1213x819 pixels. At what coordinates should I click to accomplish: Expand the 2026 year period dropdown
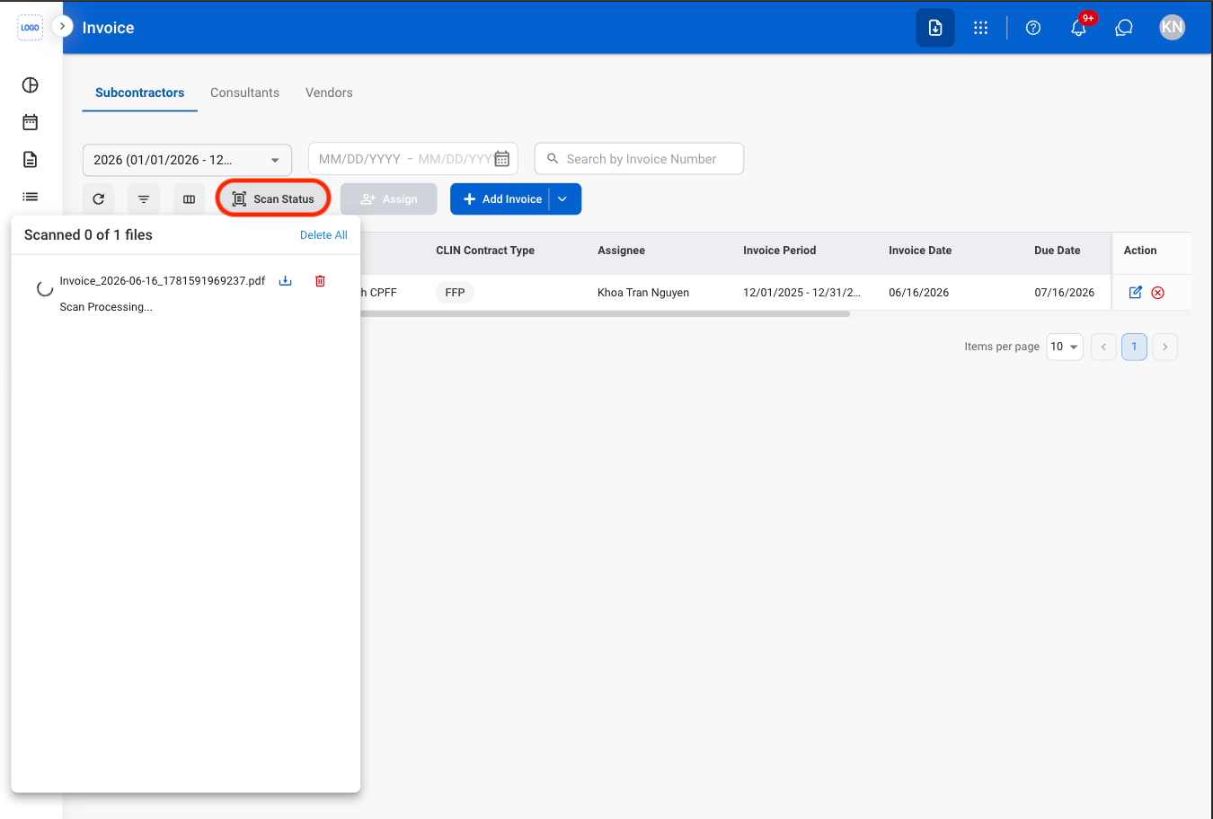click(187, 160)
